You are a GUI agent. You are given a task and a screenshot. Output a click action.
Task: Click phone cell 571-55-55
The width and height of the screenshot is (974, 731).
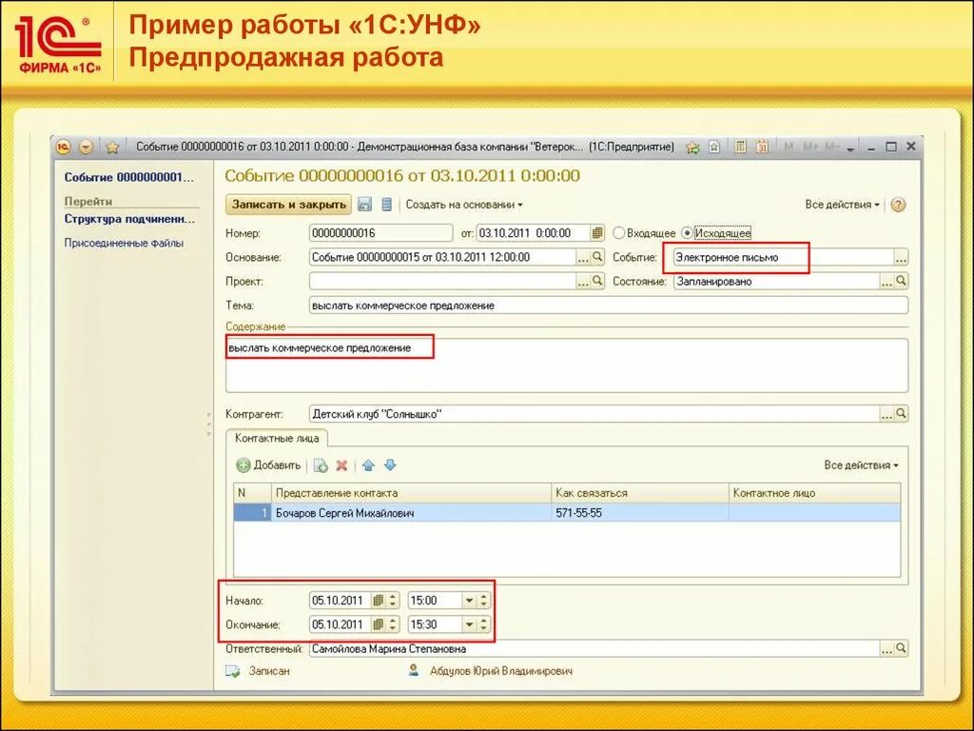639,513
